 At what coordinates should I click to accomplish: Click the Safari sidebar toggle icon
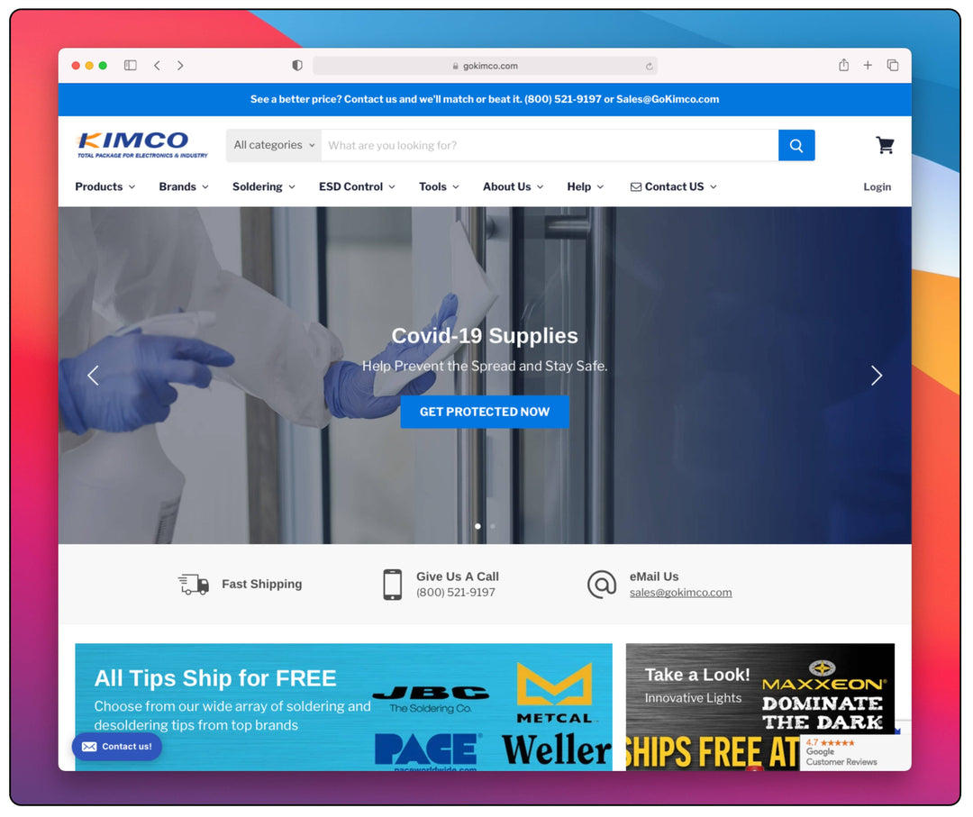click(x=131, y=66)
